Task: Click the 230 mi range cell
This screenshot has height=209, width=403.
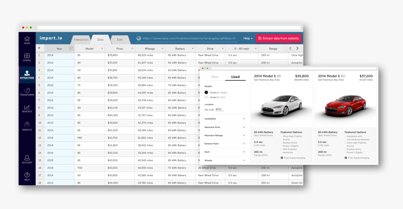Action: coord(273,168)
